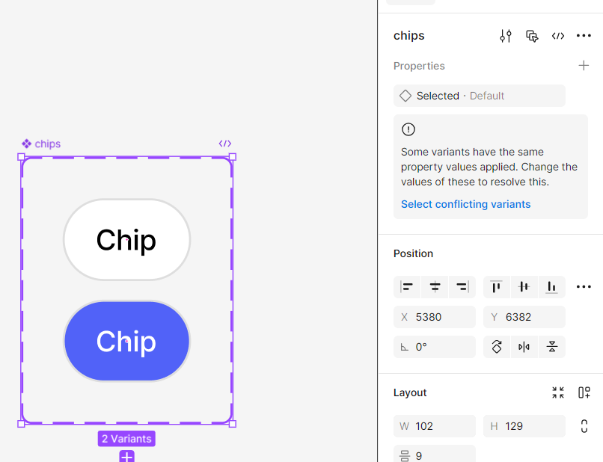Rotate 90 degrees icon

497,347
